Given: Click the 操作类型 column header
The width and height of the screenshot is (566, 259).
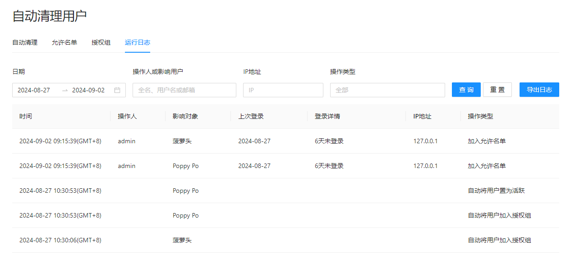Looking at the screenshot, I should pos(480,116).
